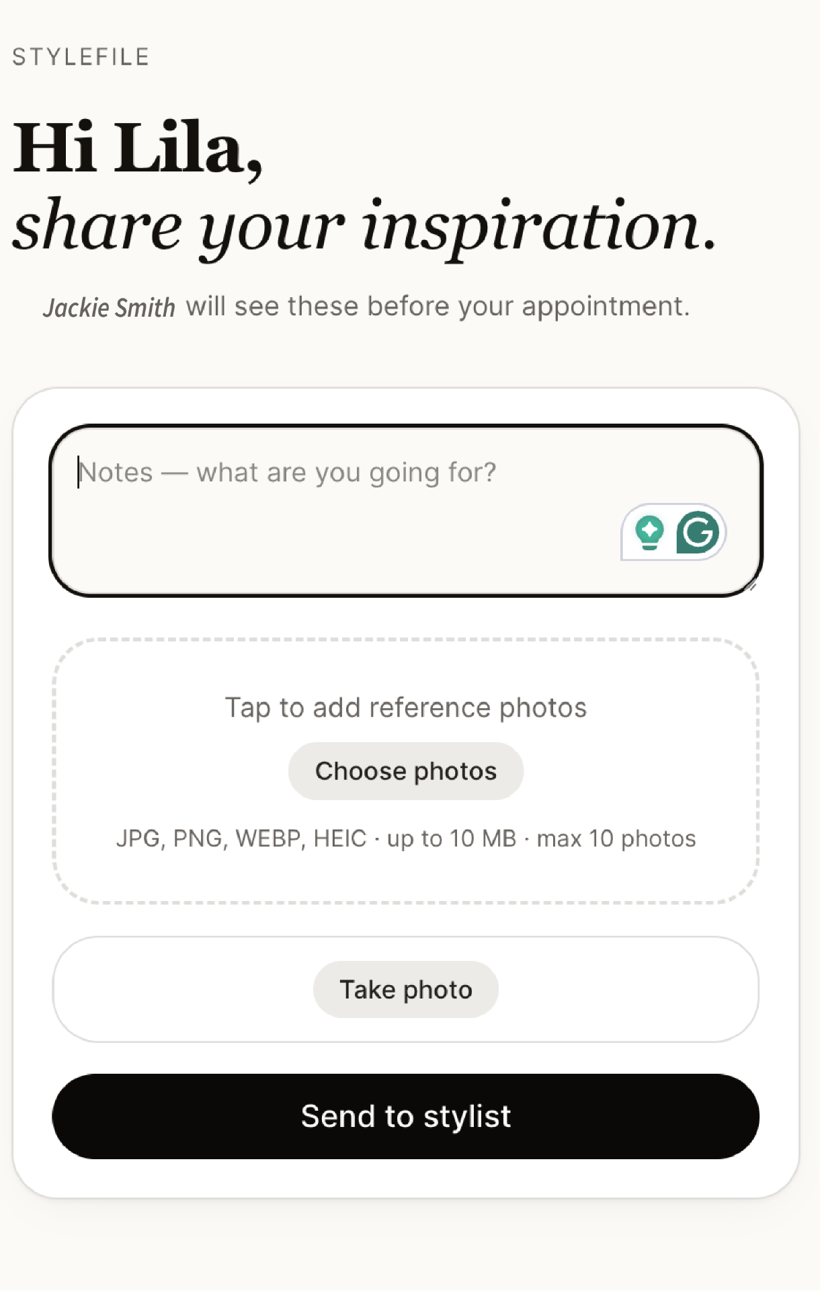
Task: Click the 'what are you going for?' placeholder
Action: [x=346, y=473]
